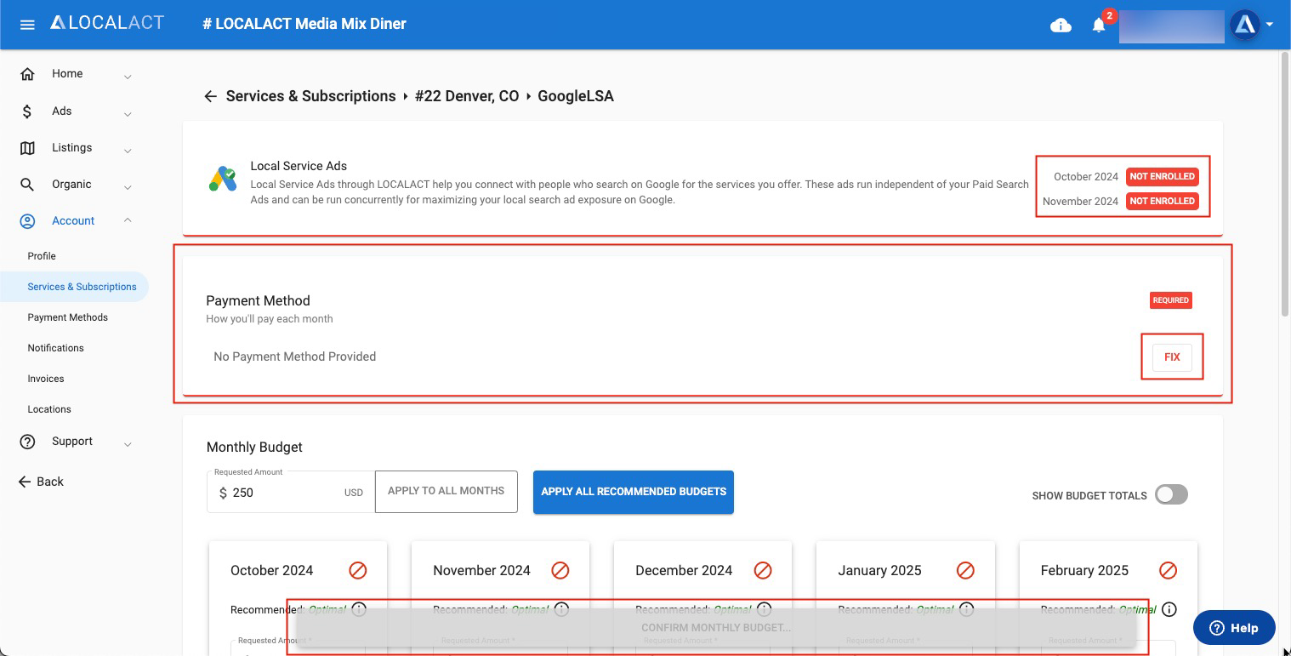
Task: Click the "December 2024" budget card title
Action: tap(684, 570)
